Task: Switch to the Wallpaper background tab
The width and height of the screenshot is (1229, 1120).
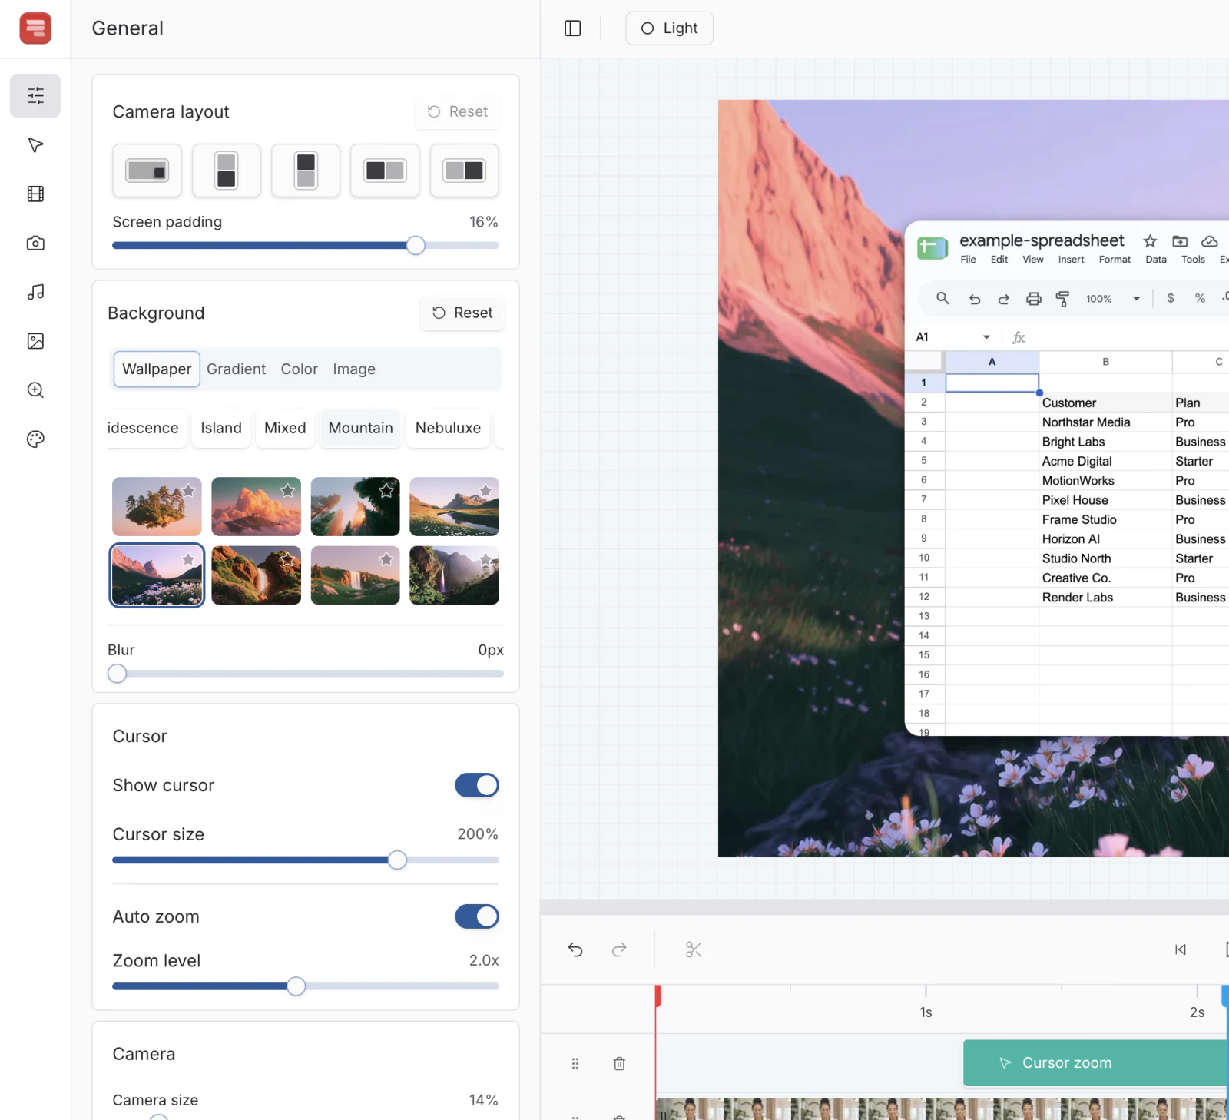Action: (x=157, y=369)
